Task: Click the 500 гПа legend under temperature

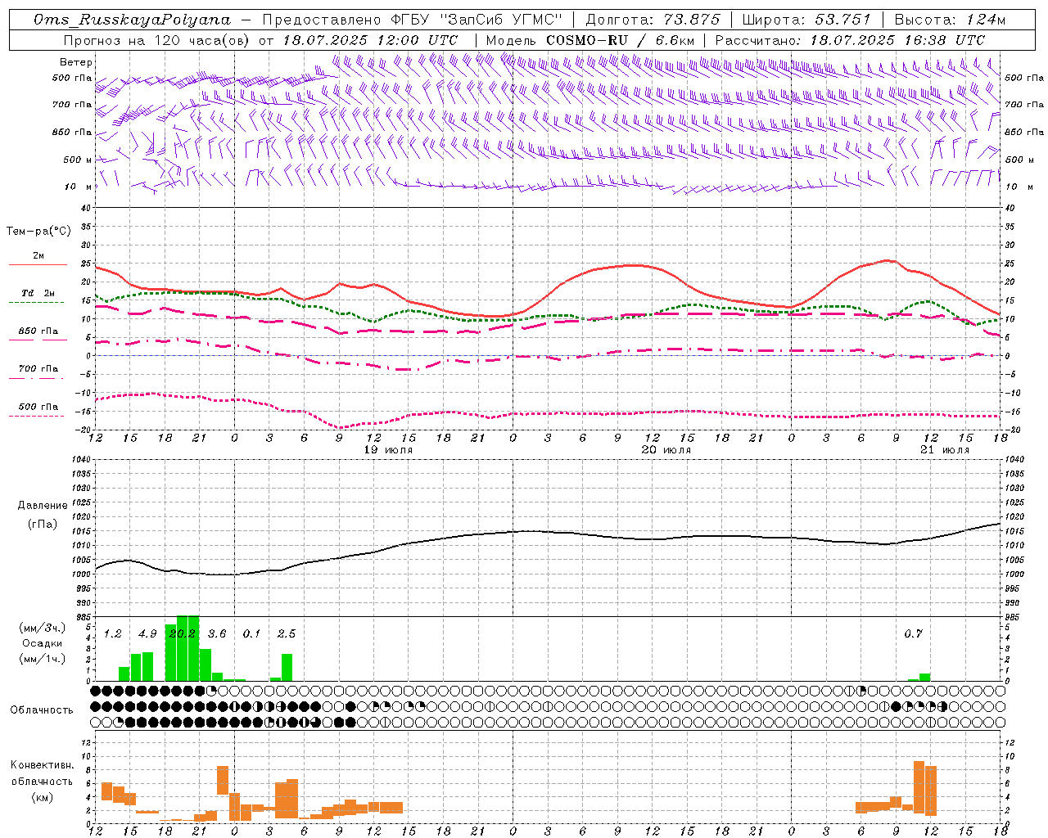Action: click(x=38, y=407)
